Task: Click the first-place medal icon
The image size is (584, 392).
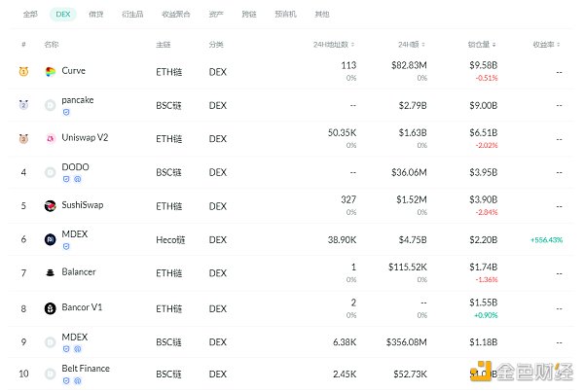Action: [x=23, y=72]
